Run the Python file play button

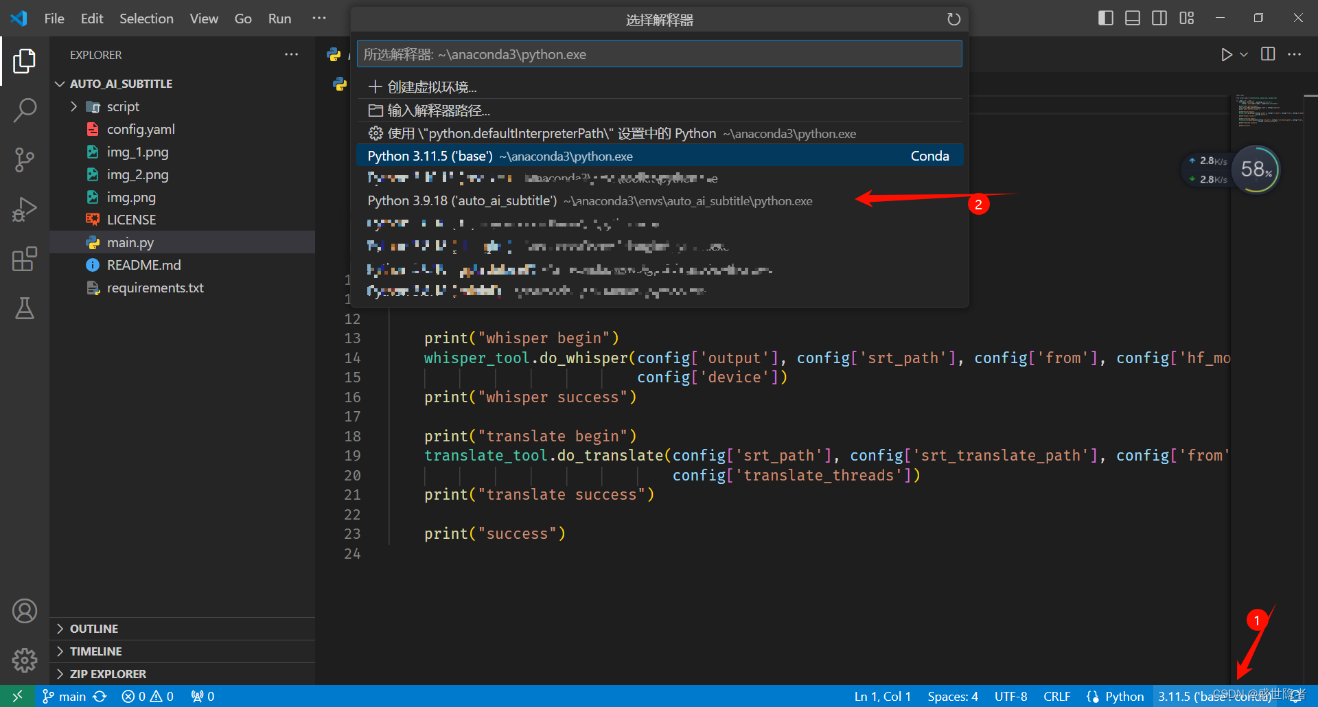[x=1226, y=54]
